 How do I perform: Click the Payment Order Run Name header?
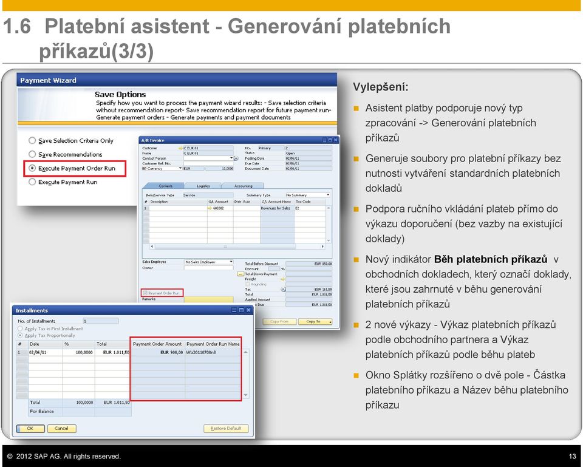[x=213, y=344]
